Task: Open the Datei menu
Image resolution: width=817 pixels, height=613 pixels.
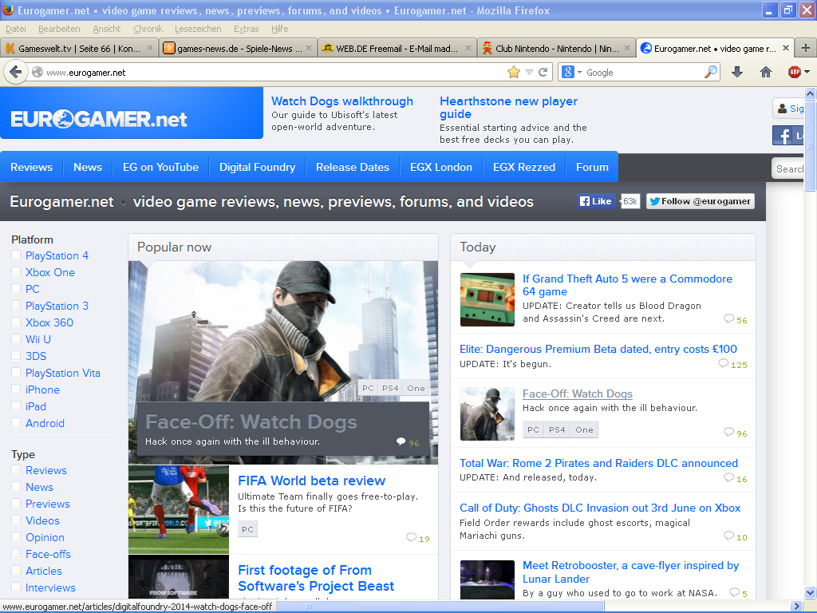Action: coord(16,29)
